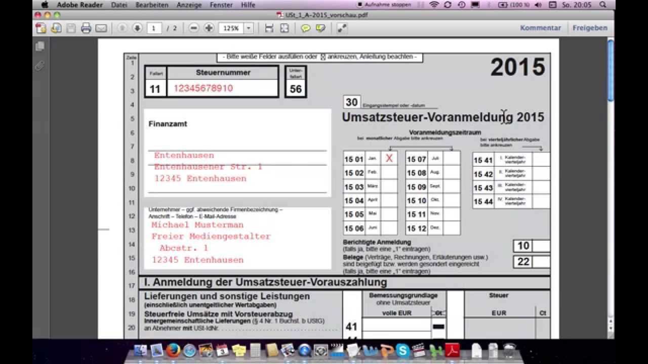Add a sticky note comment icon
Image resolution: width=648 pixels, height=364 pixels.
305,28
